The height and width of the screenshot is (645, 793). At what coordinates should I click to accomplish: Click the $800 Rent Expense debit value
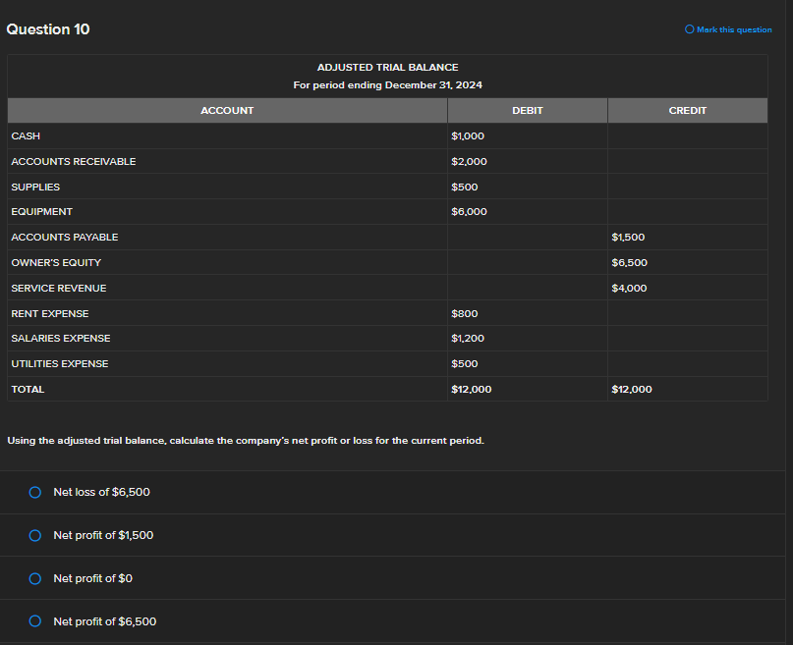[464, 313]
